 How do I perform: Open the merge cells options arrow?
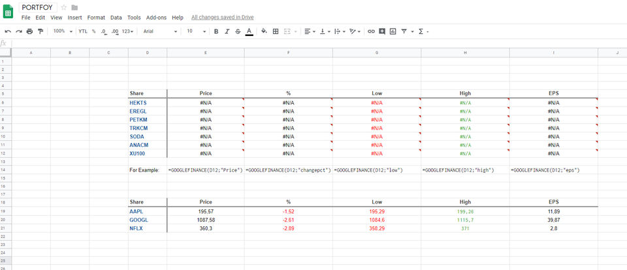[295, 31]
